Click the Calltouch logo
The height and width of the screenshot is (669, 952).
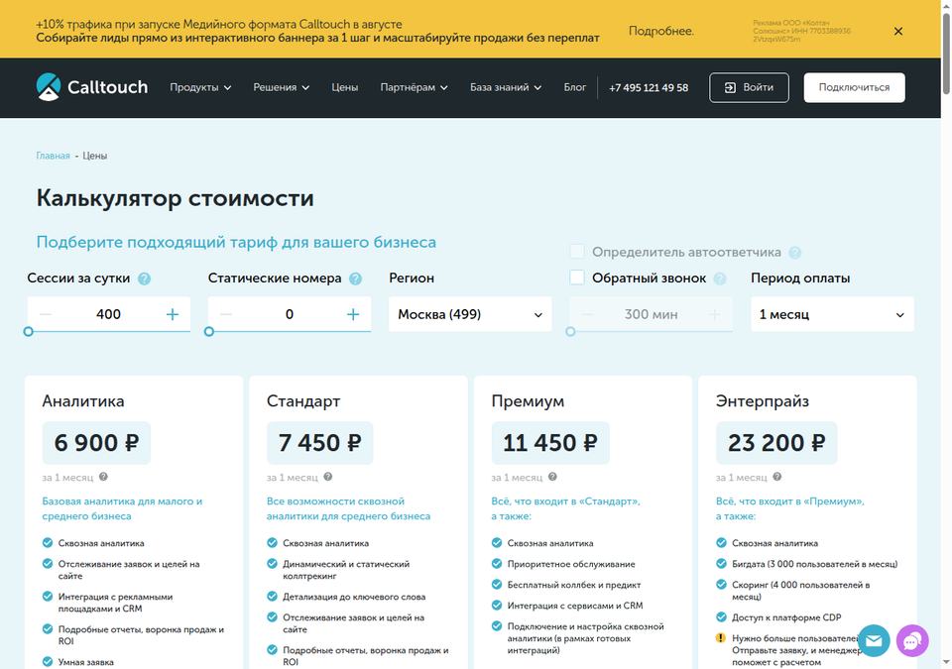click(91, 87)
